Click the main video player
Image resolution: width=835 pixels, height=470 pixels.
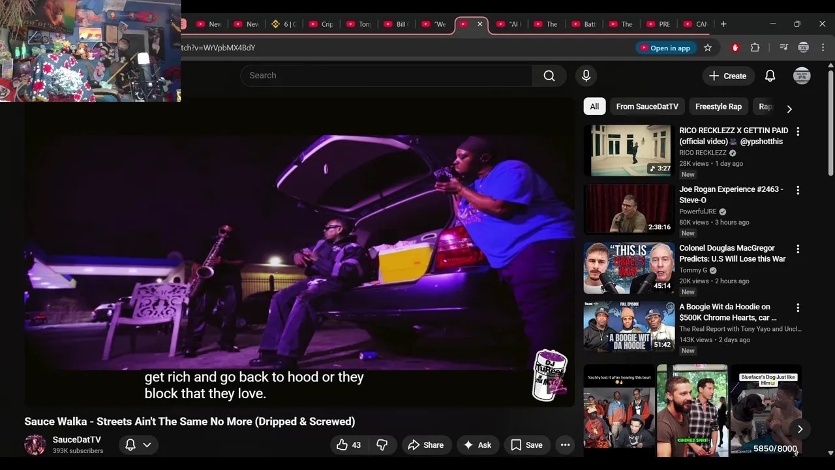point(299,253)
